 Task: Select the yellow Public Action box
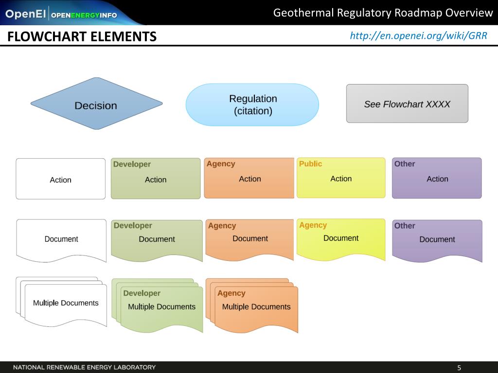pyautogui.click(x=341, y=178)
